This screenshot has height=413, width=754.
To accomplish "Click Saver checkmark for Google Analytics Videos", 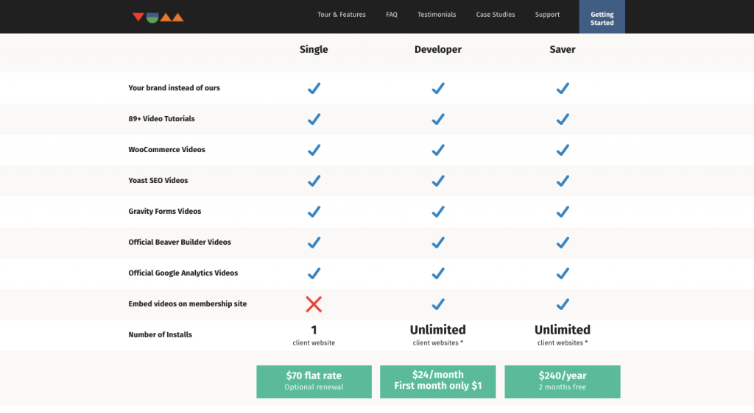I will click(563, 273).
